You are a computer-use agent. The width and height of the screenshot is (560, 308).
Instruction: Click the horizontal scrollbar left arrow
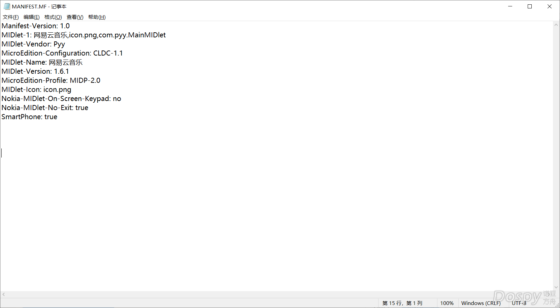point(4,294)
